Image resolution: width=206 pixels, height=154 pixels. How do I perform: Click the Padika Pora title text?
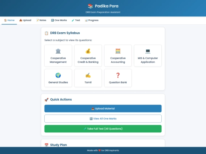tap(107, 6)
